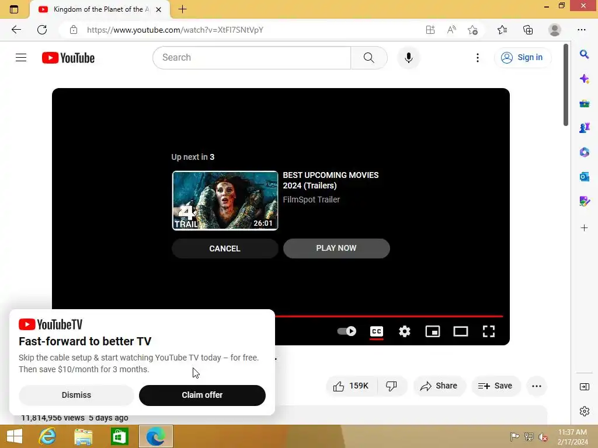View site information lock icon

[x=74, y=30]
